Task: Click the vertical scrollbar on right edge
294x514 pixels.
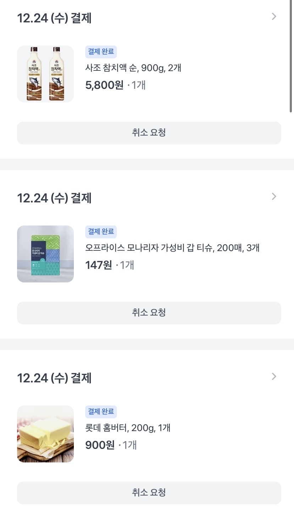Action: [291, 57]
